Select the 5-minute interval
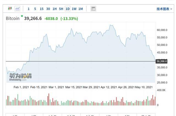176x116 pixels. [35, 9]
